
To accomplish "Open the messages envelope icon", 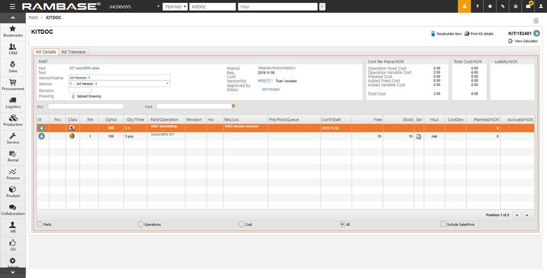I will tap(528, 6).
